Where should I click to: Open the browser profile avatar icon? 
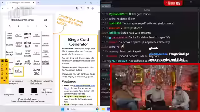point(92,8)
